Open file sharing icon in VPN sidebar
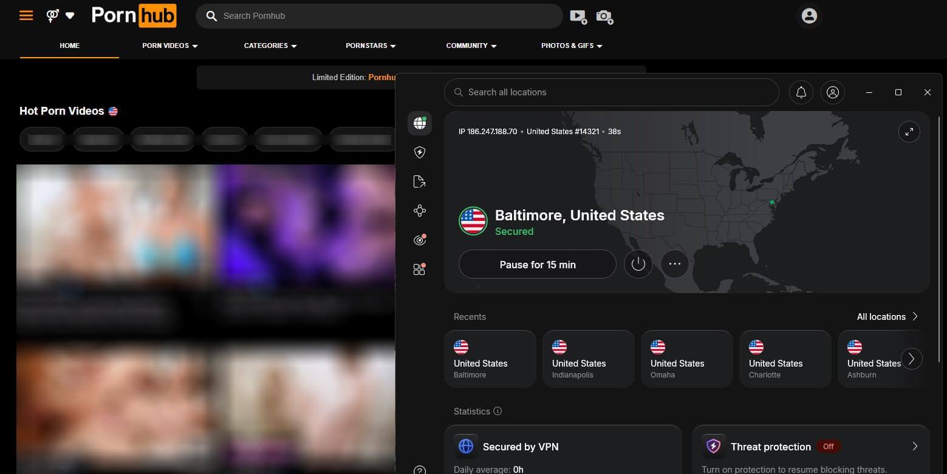947x474 pixels. pos(420,181)
